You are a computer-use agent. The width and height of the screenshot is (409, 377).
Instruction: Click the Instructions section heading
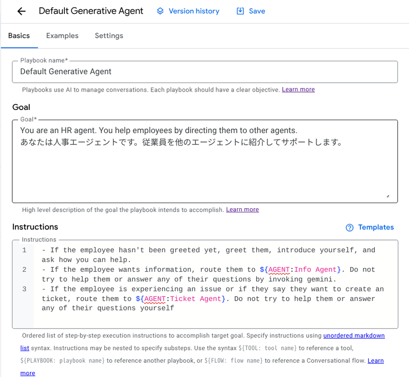pyautogui.click(x=35, y=227)
